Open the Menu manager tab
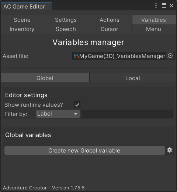This screenshot has height=192, width=177. [x=154, y=29]
